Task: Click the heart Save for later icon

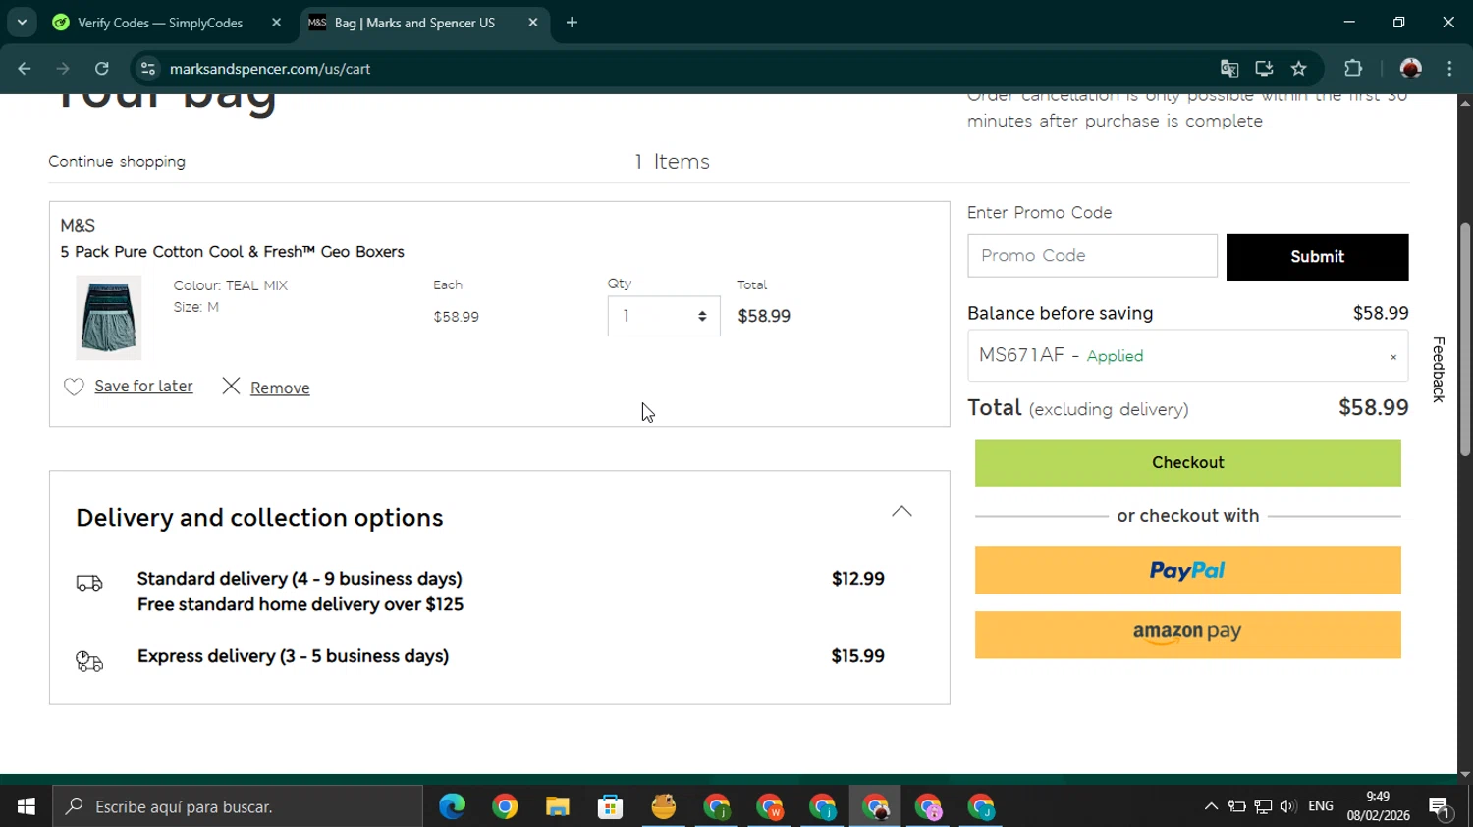Action: pyautogui.click(x=74, y=387)
